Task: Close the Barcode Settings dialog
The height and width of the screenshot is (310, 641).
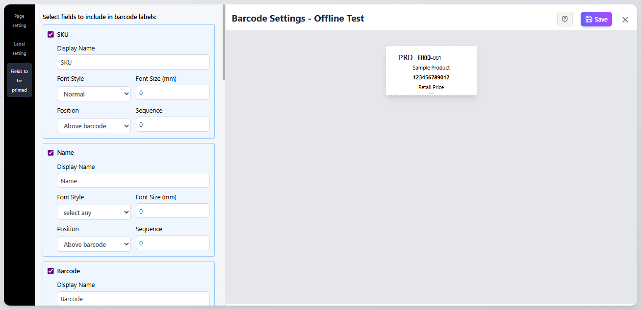Action: [x=625, y=20]
